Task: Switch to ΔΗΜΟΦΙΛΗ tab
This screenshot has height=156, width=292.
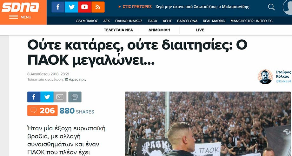Action: point(159,30)
